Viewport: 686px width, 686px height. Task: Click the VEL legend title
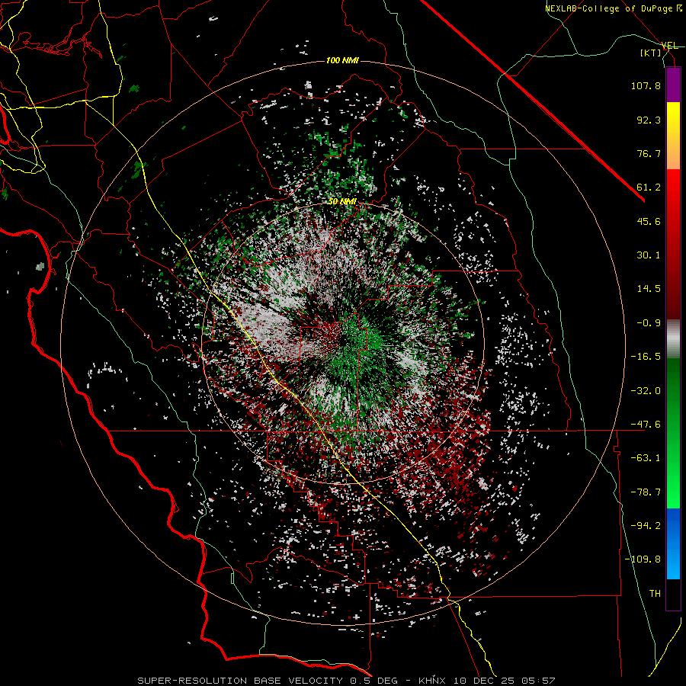(x=669, y=46)
